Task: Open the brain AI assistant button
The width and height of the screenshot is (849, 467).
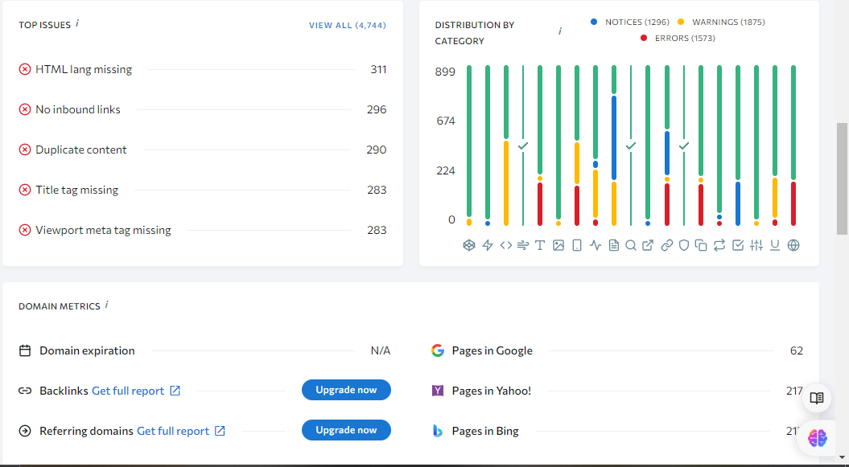Action: [817, 438]
